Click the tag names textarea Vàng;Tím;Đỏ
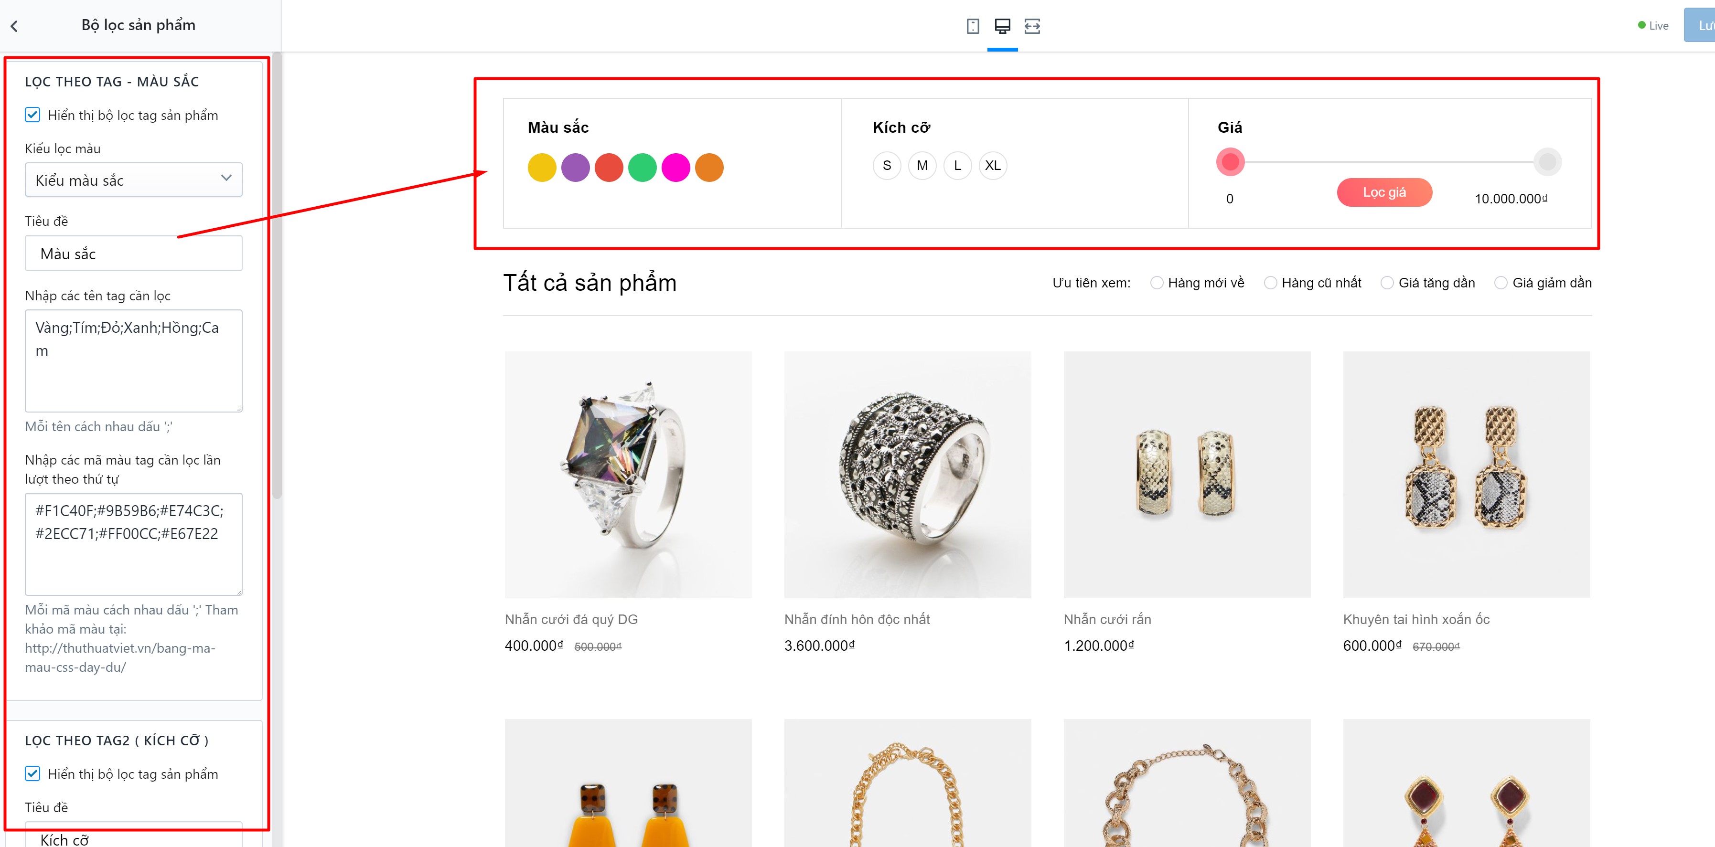The width and height of the screenshot is (1715, 847). coord(133,360)
